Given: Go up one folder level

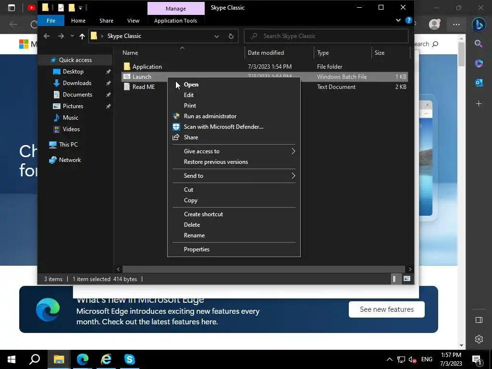Looking at the screenshot, I should point(82,36).
